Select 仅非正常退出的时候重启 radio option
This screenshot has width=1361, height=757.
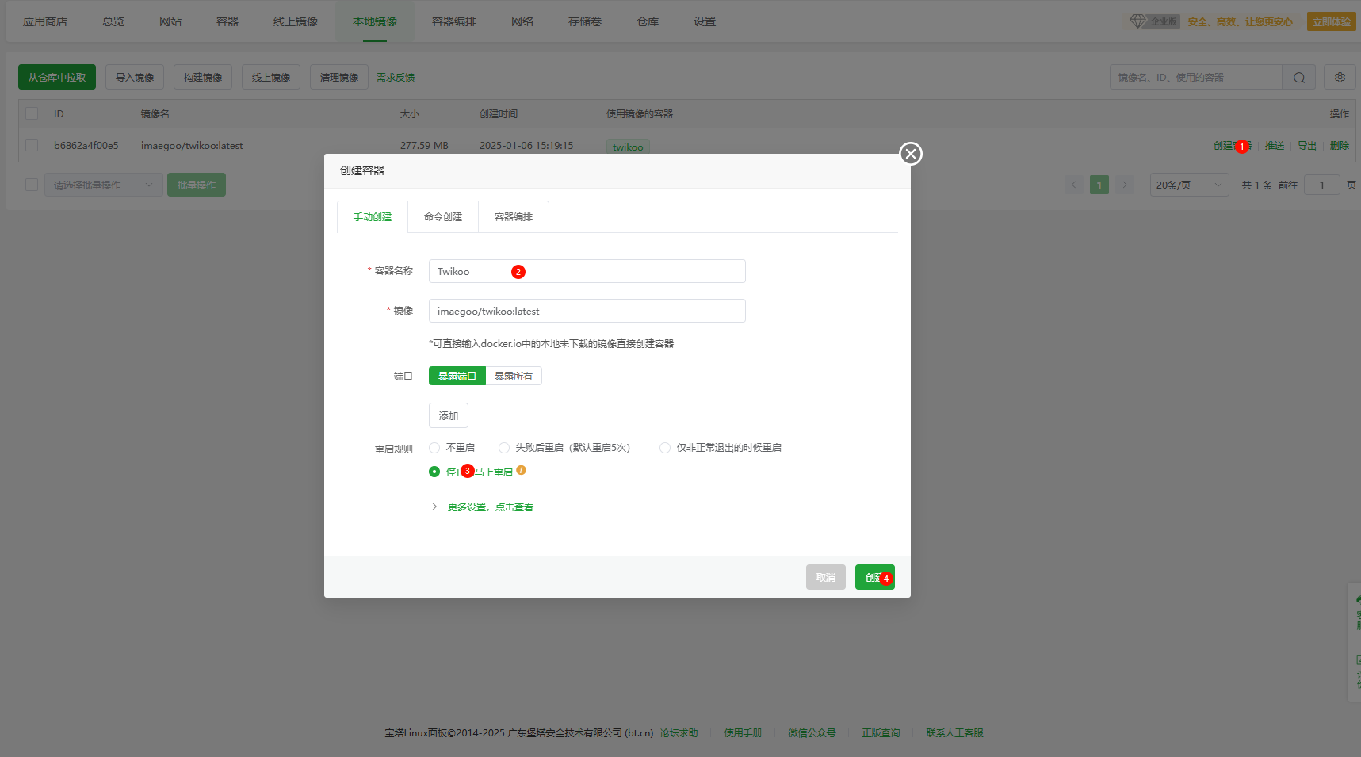(x=665, y=448)
